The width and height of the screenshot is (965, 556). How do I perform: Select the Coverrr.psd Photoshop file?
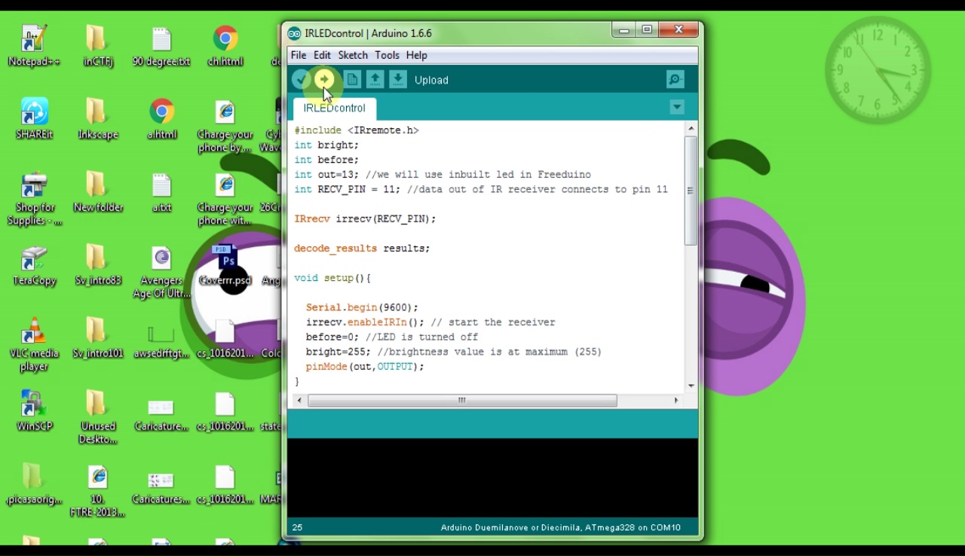225,264
